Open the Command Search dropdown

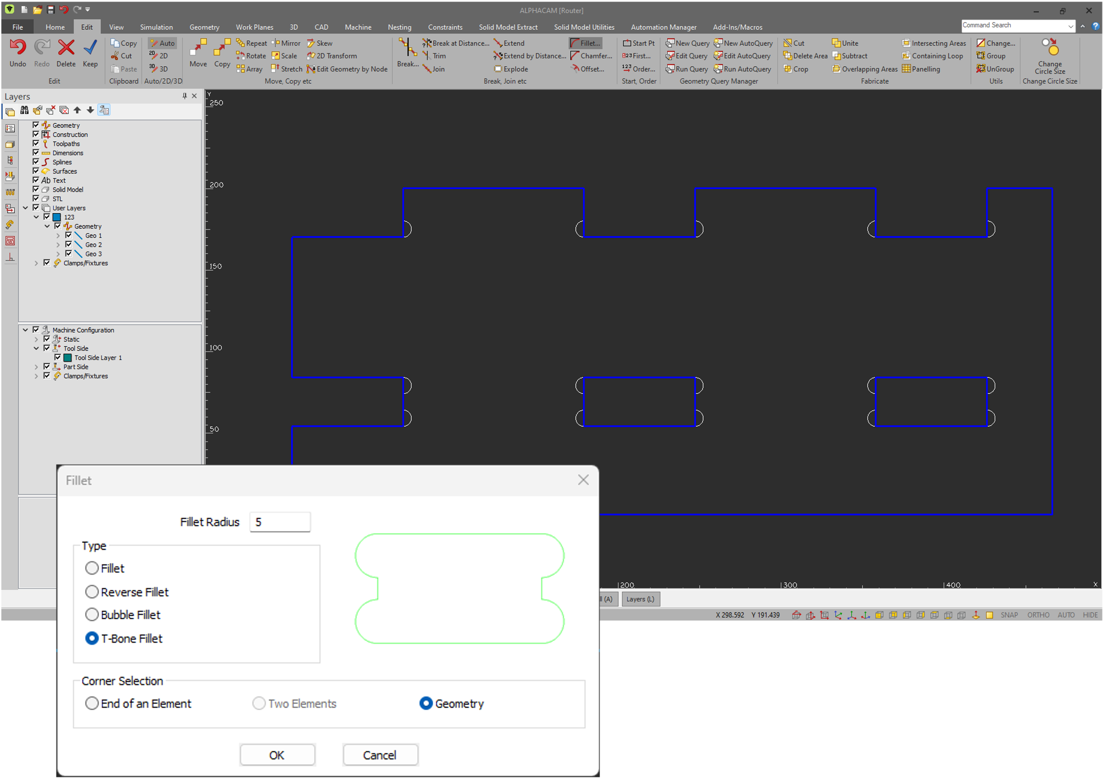(1071, 26)
